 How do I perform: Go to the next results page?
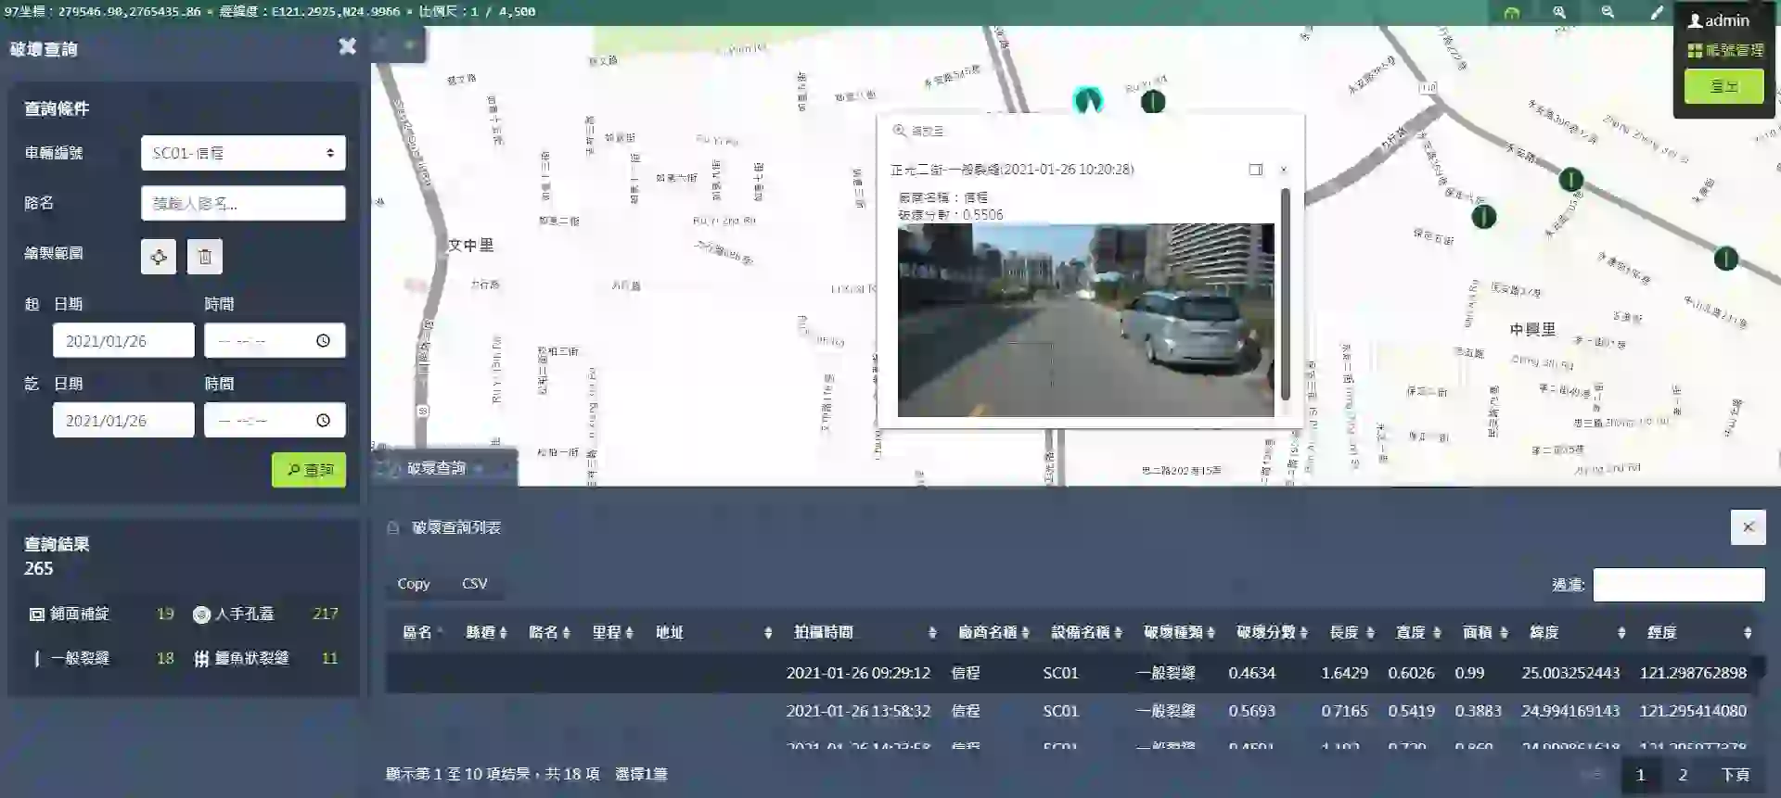1735,775
